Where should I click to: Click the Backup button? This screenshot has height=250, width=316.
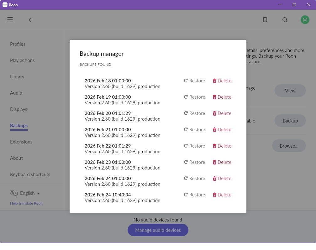click(x=290, y=121)
